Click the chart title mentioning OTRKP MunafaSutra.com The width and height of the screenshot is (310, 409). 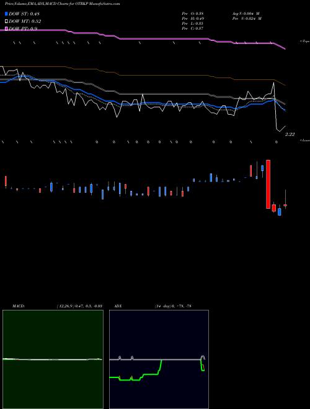tap(63, 4)
